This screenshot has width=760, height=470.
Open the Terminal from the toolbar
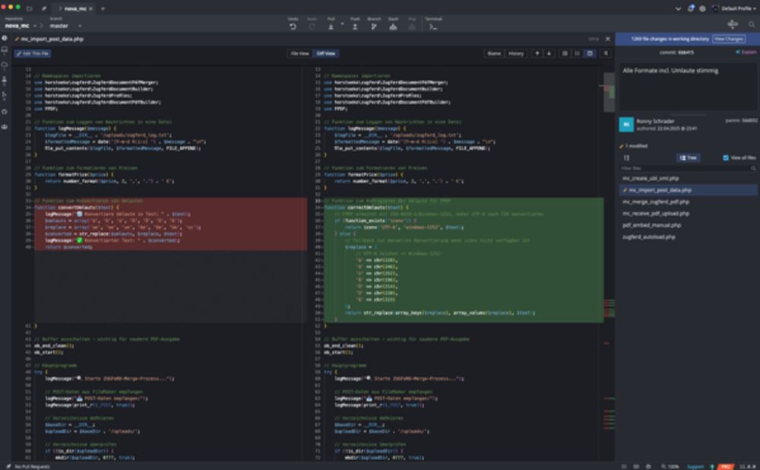(x=433, y=27)
